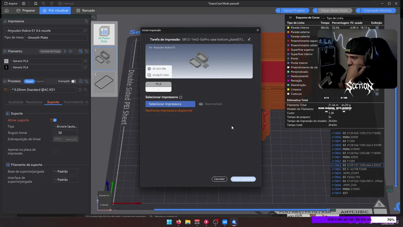This screenshot has width=403, height=227.
Task: Open the Base de suporte/jangada dropdown
Action: point(65,172)
